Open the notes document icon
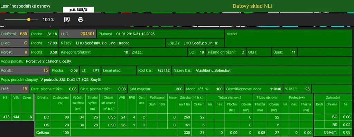The height and width of the screenshot is (137, 354). (67, 20)
